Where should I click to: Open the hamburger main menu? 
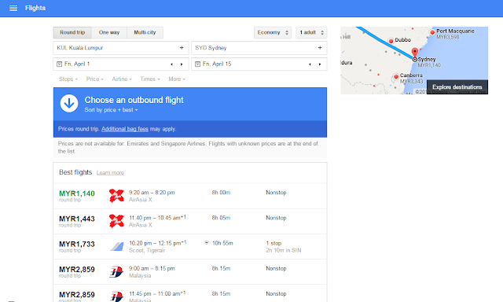pos(13,8)
